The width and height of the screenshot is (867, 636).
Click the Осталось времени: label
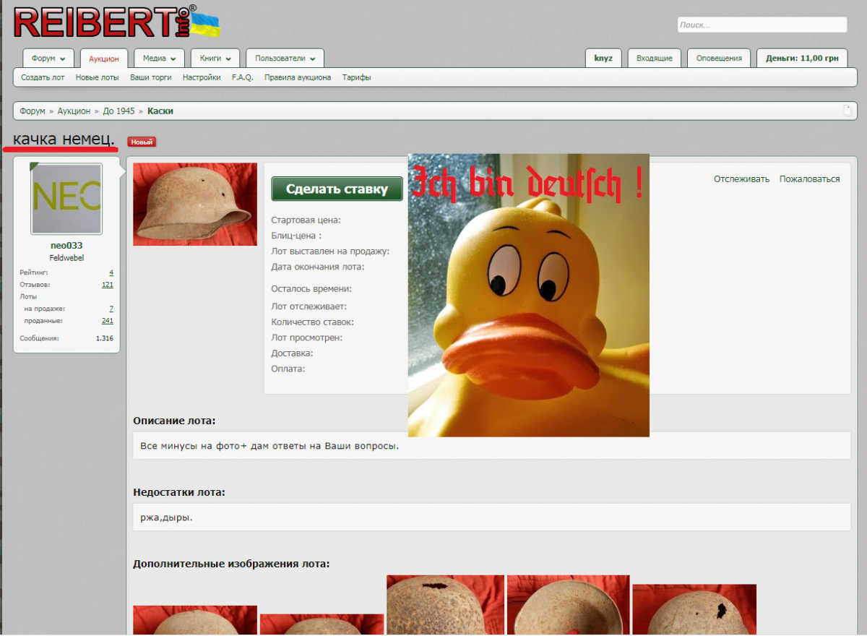click(x=311, y=289)
